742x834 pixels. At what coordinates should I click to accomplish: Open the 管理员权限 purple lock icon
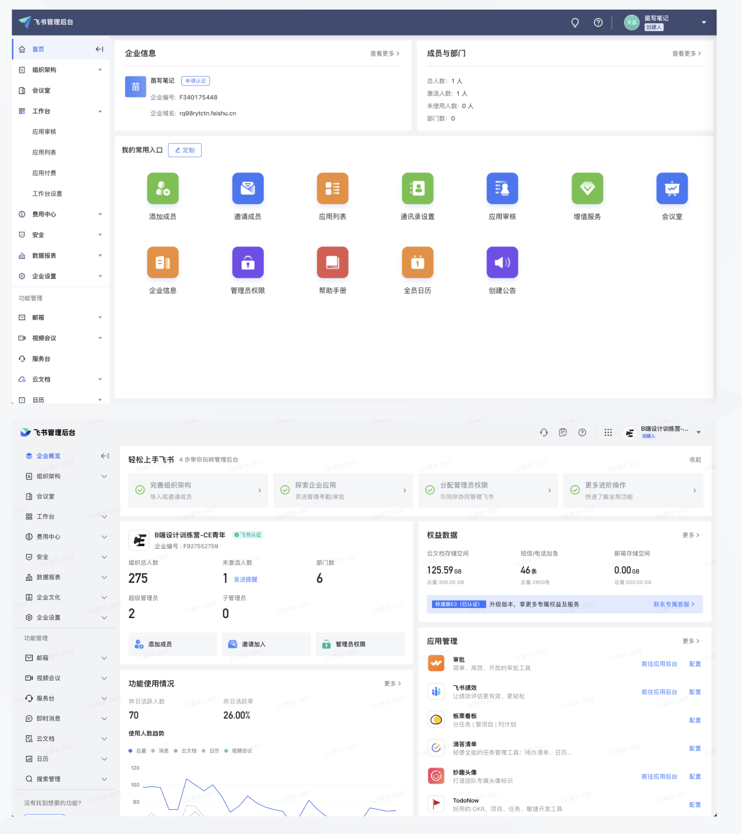click(x=247, y=263)
